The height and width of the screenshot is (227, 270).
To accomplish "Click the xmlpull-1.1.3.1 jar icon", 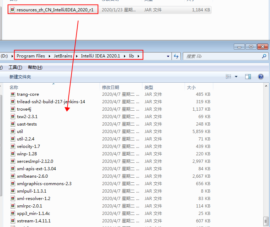I will pyautogui.click(x=13, y=191).
